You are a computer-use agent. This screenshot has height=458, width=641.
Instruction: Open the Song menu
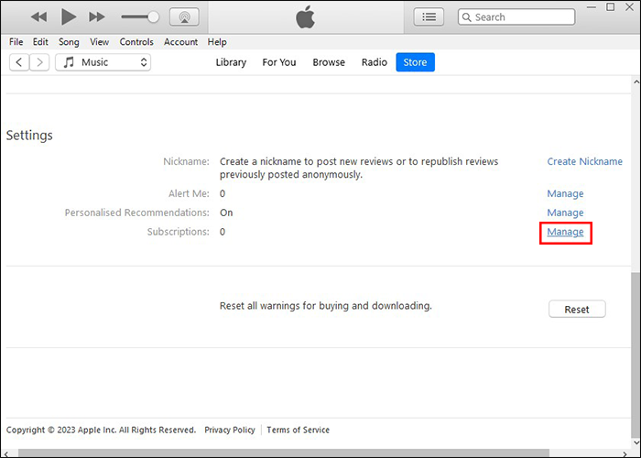click(69, 42)
